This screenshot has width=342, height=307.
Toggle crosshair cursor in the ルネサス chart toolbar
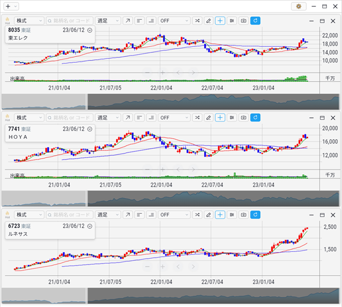click(x=220, y=215)
